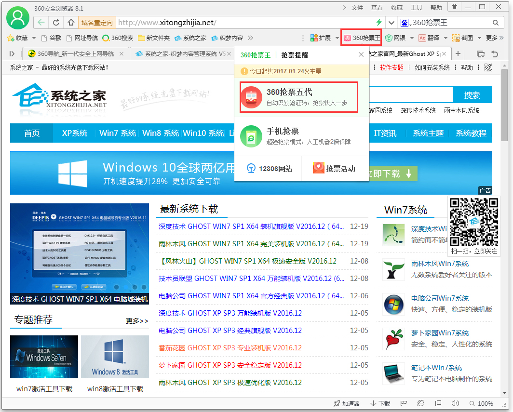Click the 软件专题 link
The width and height of the screenshot is (513, 412).
click(x=391, y=67)
